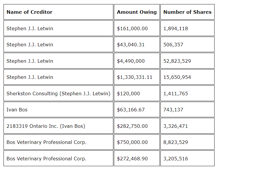This screenshot has height=170, width=264.
Task: Click the 3,326,471 shares cell
Action: [x=176, y=126]
